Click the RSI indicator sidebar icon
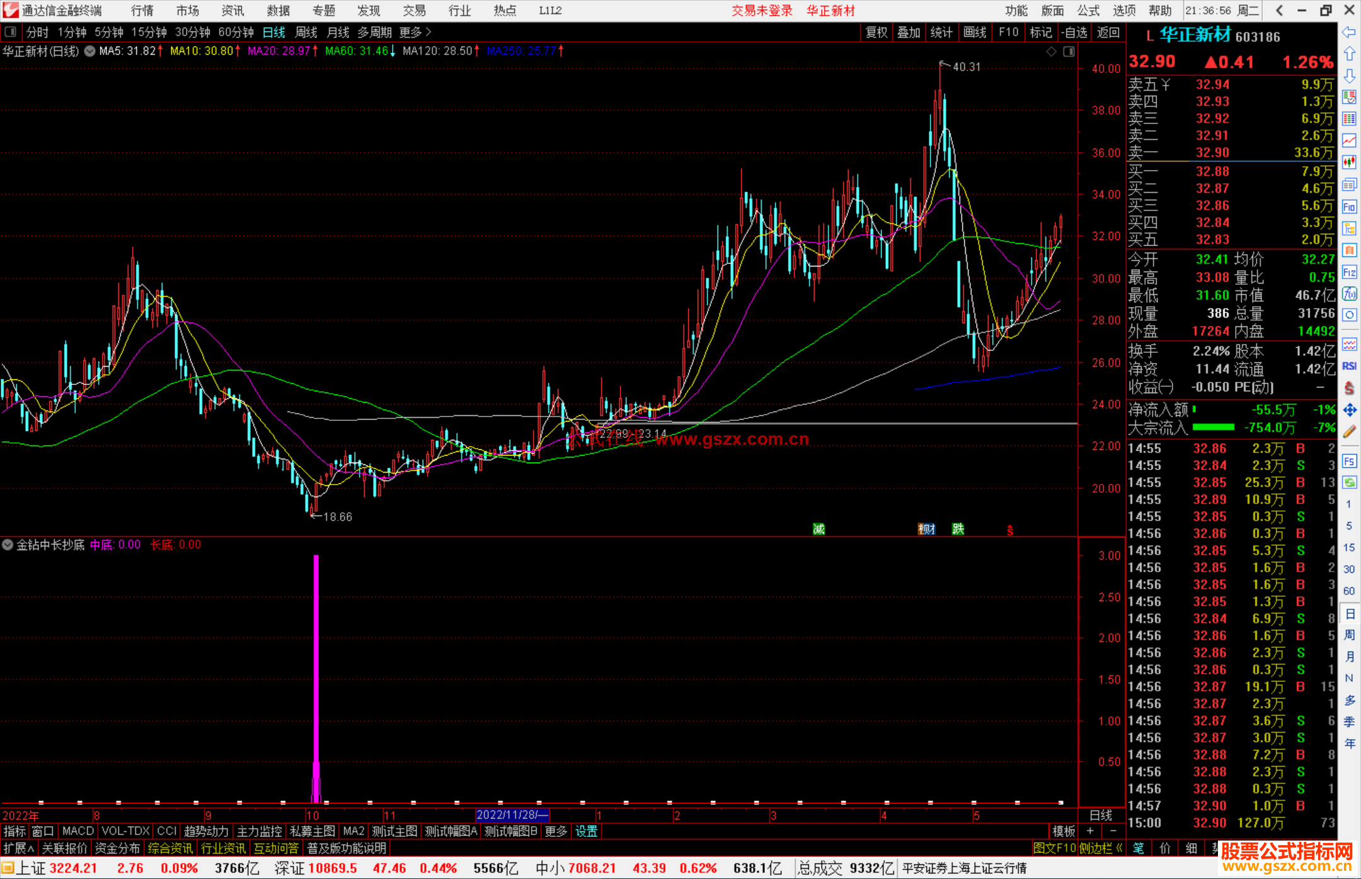The image size is (1361, 879). click(1349, 366)
